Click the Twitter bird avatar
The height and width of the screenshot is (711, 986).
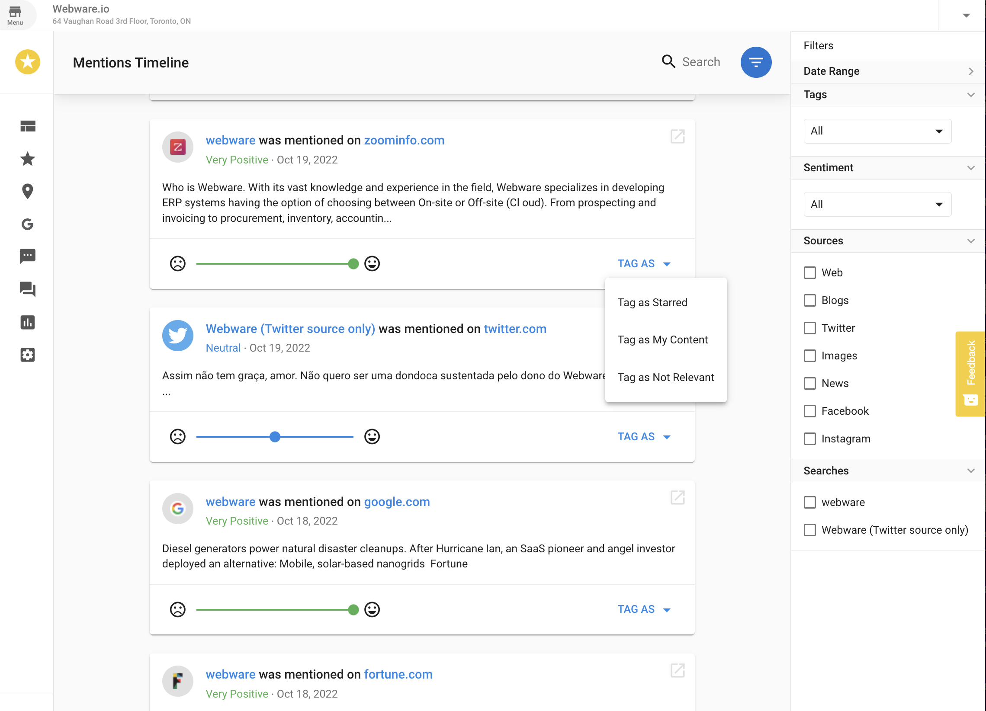[x=178, y=336]
